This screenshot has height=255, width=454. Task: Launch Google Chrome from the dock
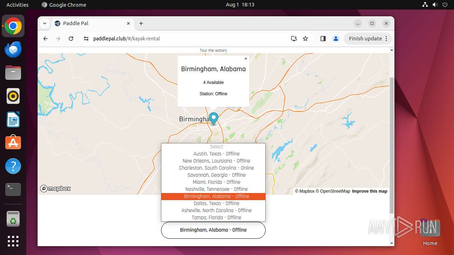(x=13, y=26)
